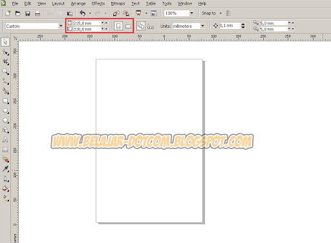
Task: Increase the nudge offset with up arrow
Action: click(x=243, y=25)
